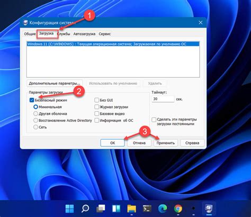This screenshot has height=217, width=251.
Task: Open the Widgets panel icon
Action: pyautogui.click(x=116, y=209)
